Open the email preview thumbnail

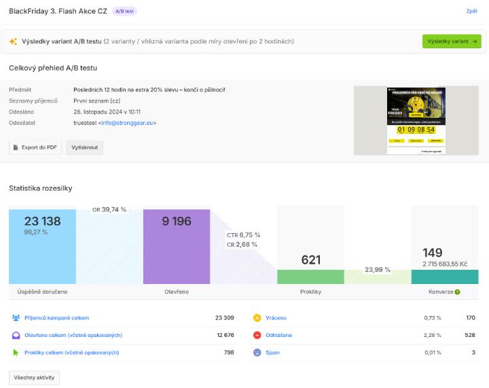point(416,120)
